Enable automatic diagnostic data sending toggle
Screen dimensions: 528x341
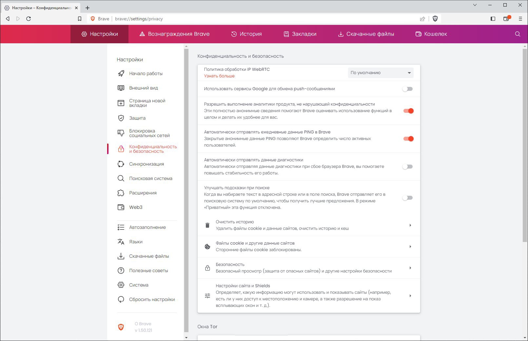tap(408, 167)
